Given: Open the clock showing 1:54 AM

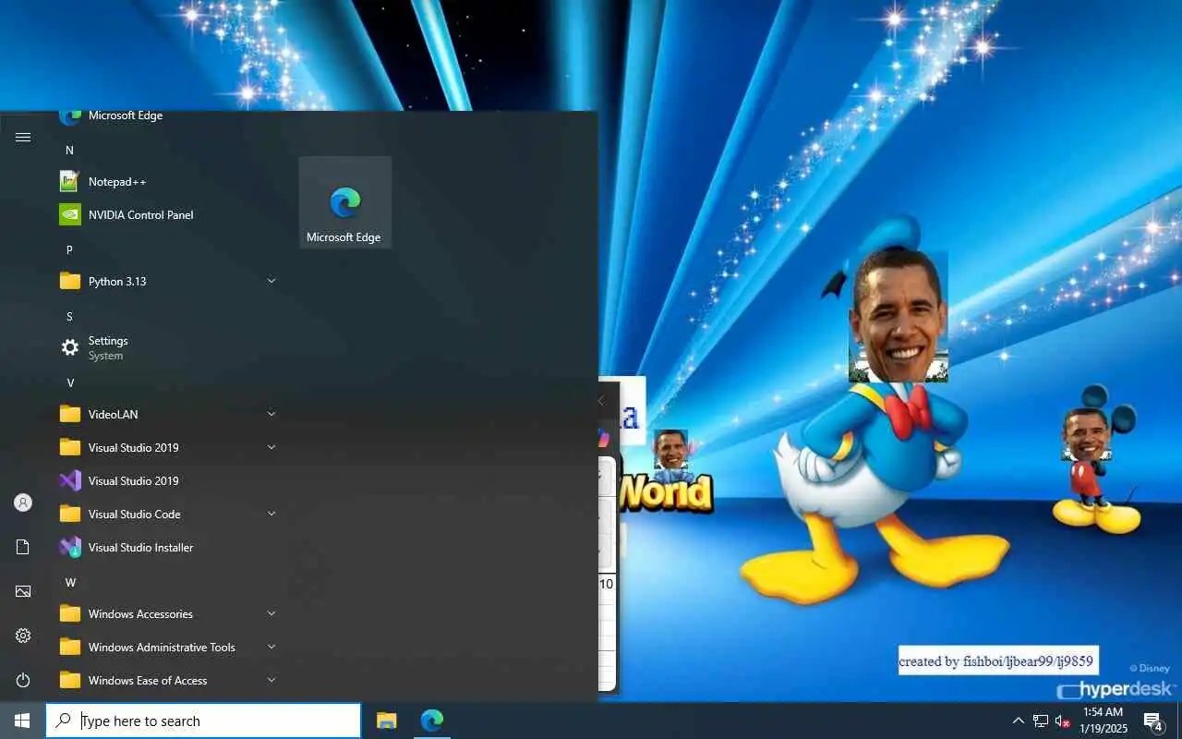Looking at the screenshot, I should tap(1104, 721).
